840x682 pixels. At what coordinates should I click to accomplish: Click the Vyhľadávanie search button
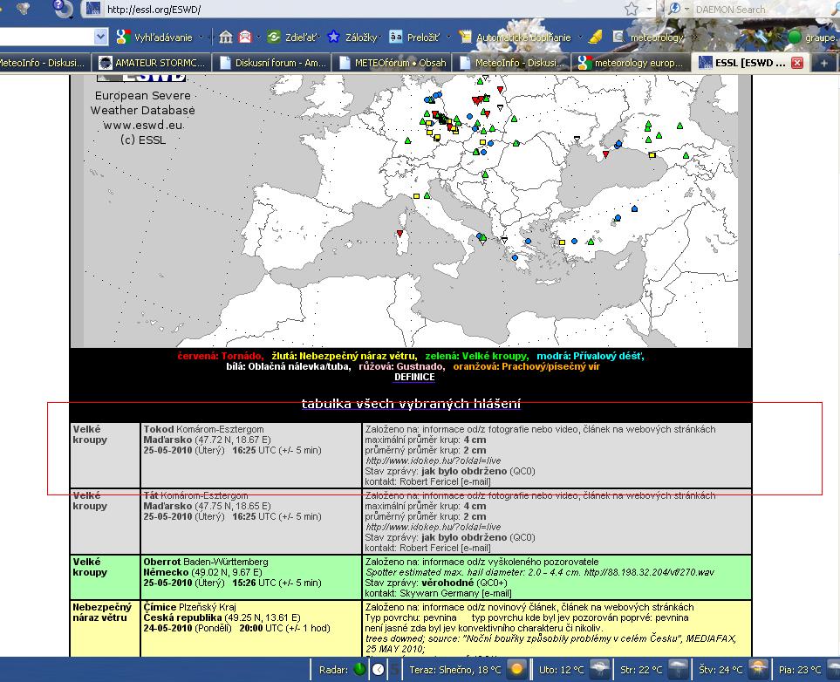coord(156,37)
